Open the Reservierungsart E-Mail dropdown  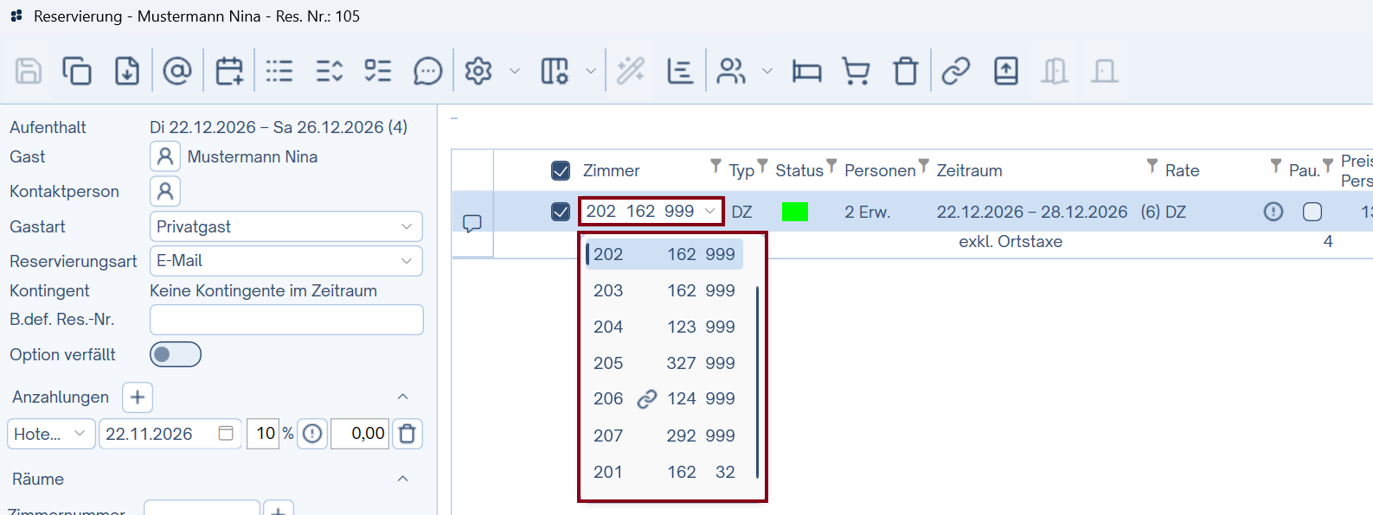(x=286, y=261)
